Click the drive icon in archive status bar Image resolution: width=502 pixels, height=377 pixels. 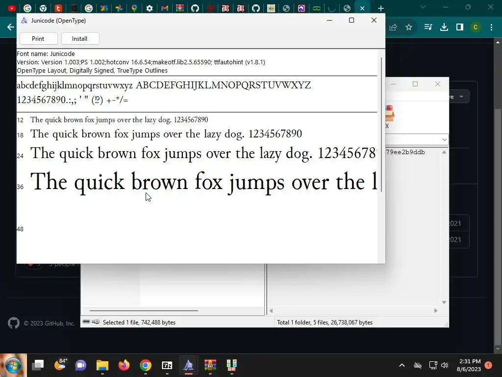tap(86, 322)
